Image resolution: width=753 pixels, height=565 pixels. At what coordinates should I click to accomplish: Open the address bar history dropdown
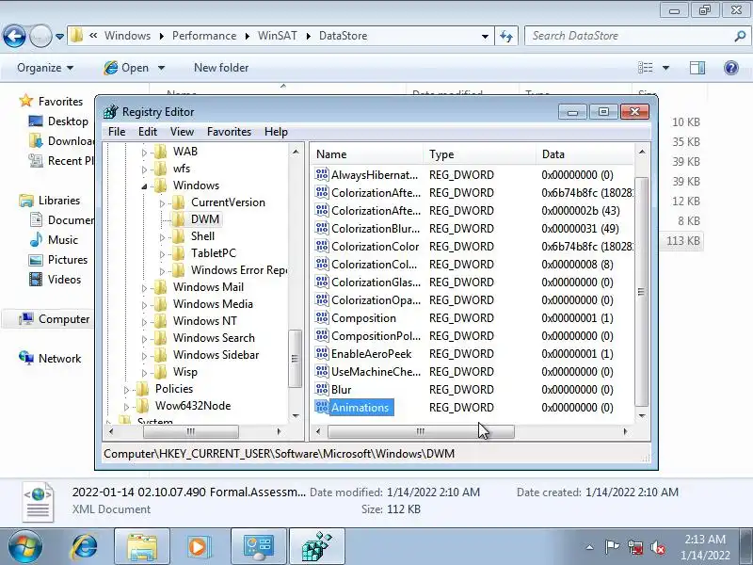(x=485, y=36)
